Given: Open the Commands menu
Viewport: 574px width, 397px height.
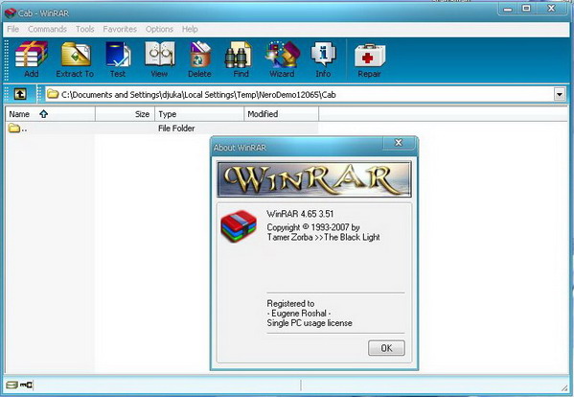Looking at the screenshot, I should point(47,29).
